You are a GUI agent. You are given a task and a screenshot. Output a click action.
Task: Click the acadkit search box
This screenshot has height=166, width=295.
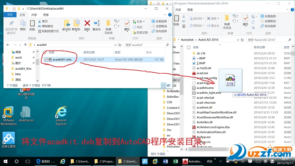click(x=146, y=45)
